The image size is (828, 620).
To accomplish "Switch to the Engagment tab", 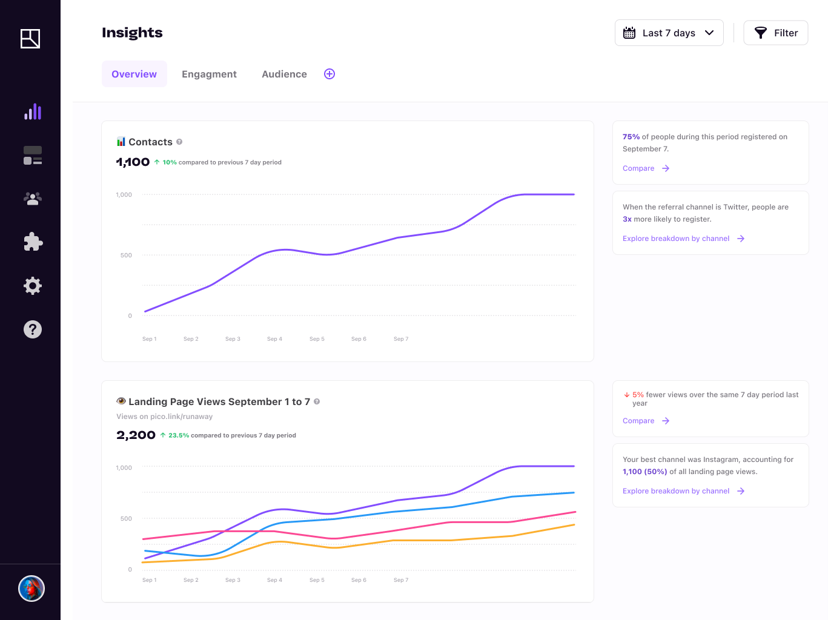I will click(209, 74).
